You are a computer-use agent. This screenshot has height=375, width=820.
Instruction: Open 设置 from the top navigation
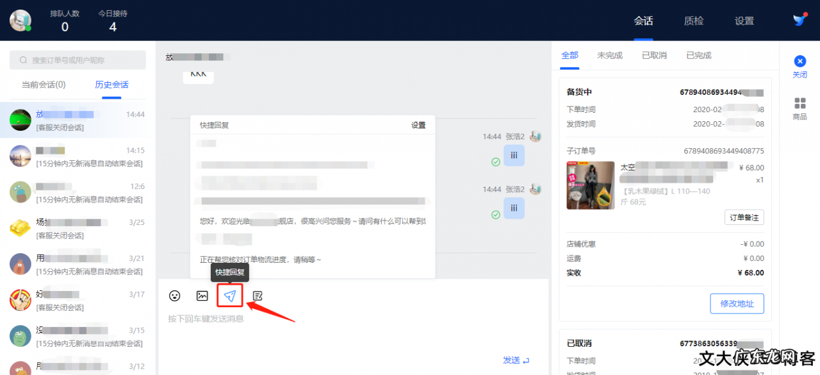[x=744, y=21]
